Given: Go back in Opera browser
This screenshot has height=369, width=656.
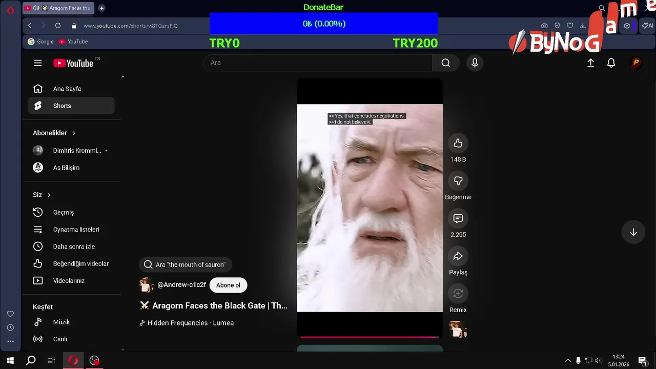Looking at the screenshot, I should [30, 26].
